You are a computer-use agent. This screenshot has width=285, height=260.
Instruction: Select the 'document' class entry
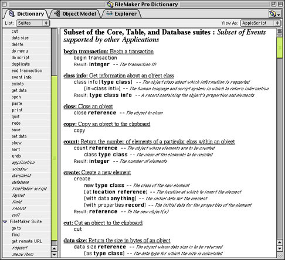tap(22, 176)
